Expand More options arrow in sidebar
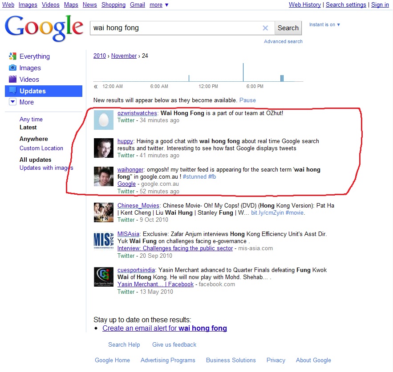The width and height of the screenshot is (393, 372). point(12,102)
